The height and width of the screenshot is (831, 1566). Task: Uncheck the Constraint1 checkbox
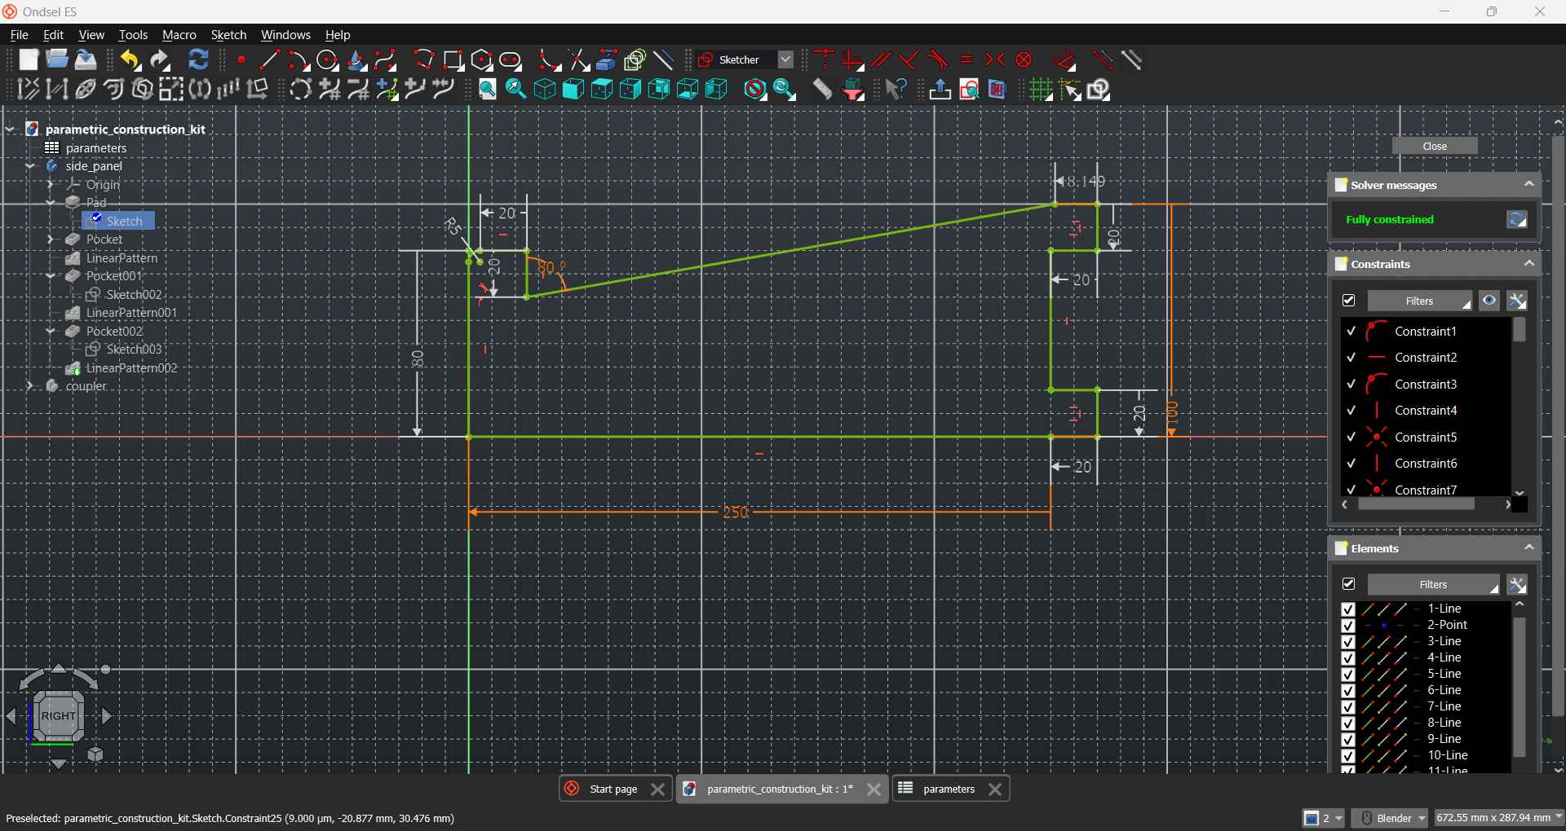click(x=1351, y=332)
